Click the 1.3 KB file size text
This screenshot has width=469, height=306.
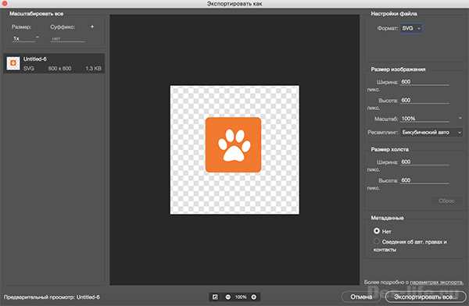[x=93, y=69]
